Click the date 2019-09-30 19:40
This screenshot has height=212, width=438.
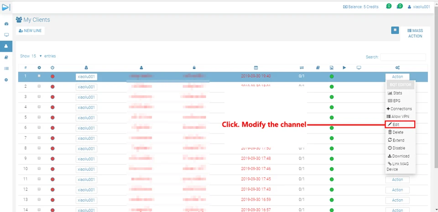255,76
